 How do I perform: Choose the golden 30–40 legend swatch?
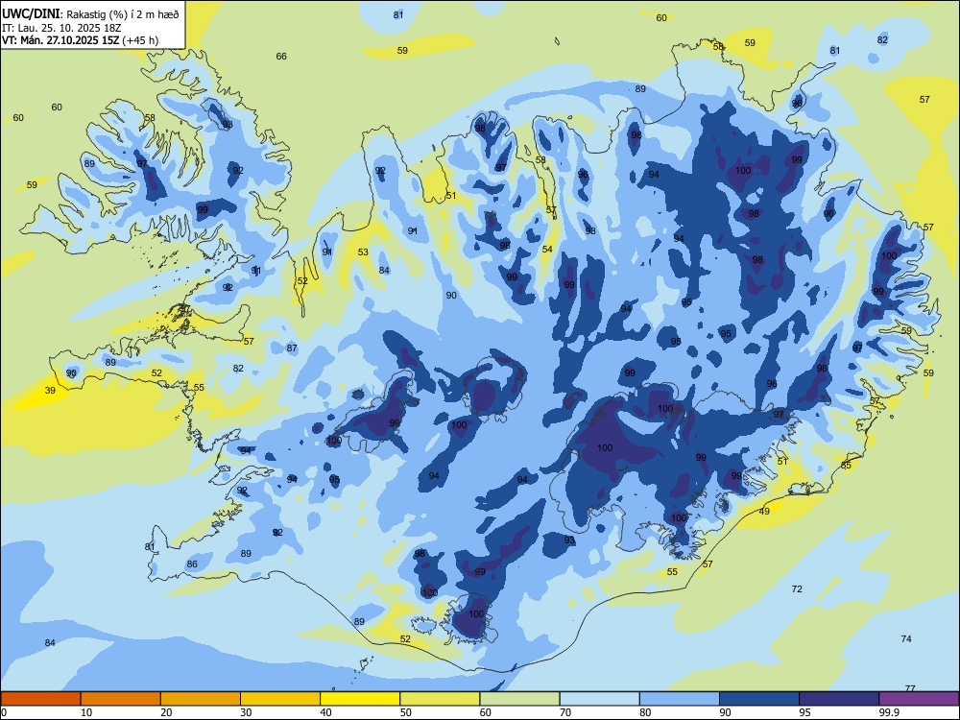pos(280,699)
